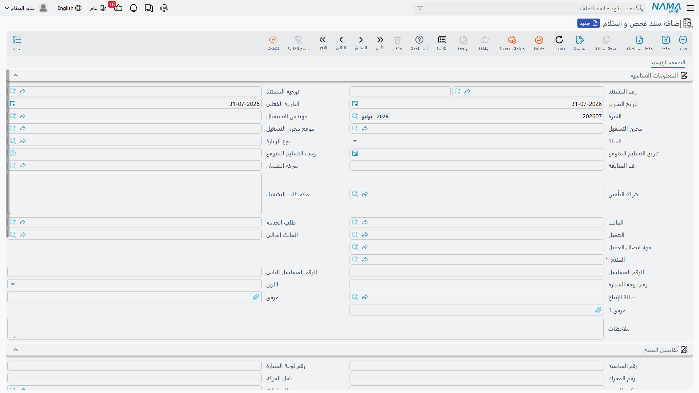Click ناقل الحركة input field
Image resolution: width=699 pixels, height=393 pixels.
[x=134, y=378]
